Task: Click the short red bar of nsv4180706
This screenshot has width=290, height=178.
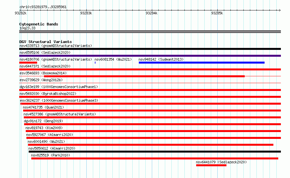Action: coord(28,63)
